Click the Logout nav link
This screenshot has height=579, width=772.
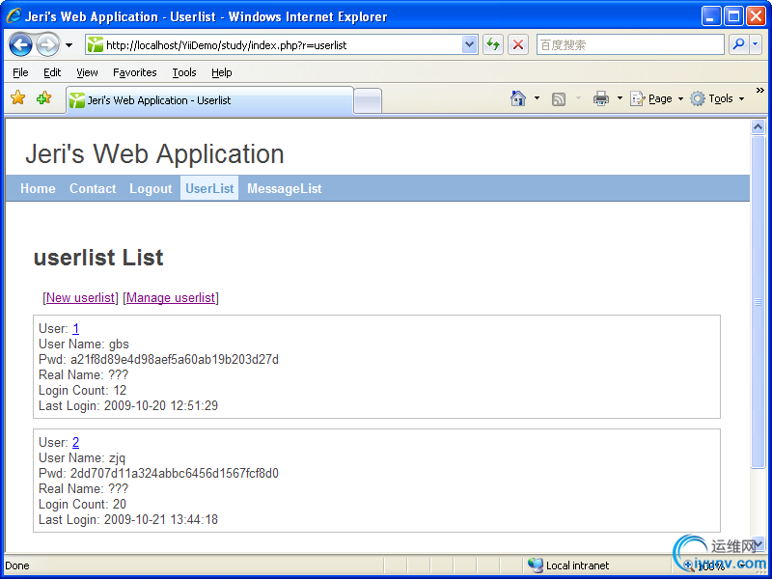[151, 188]
